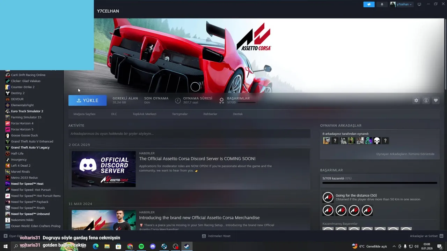Open the DLC tab
Viewport: 447px width, 251px height.
point(114,114)
